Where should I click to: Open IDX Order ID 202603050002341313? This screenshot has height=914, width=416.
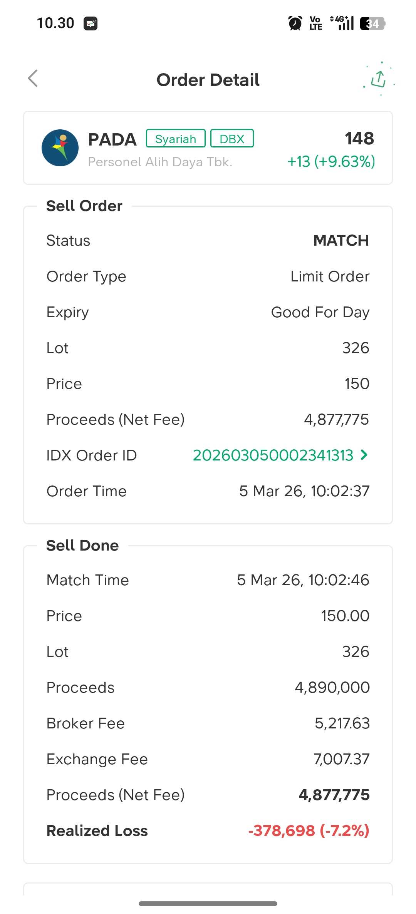pyautogui.click(x=273, y=455)
